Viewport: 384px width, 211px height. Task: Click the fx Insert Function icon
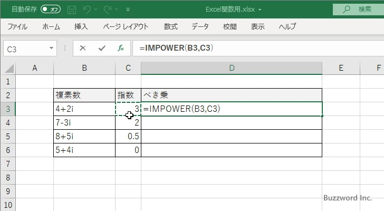(x=121, y=48)
